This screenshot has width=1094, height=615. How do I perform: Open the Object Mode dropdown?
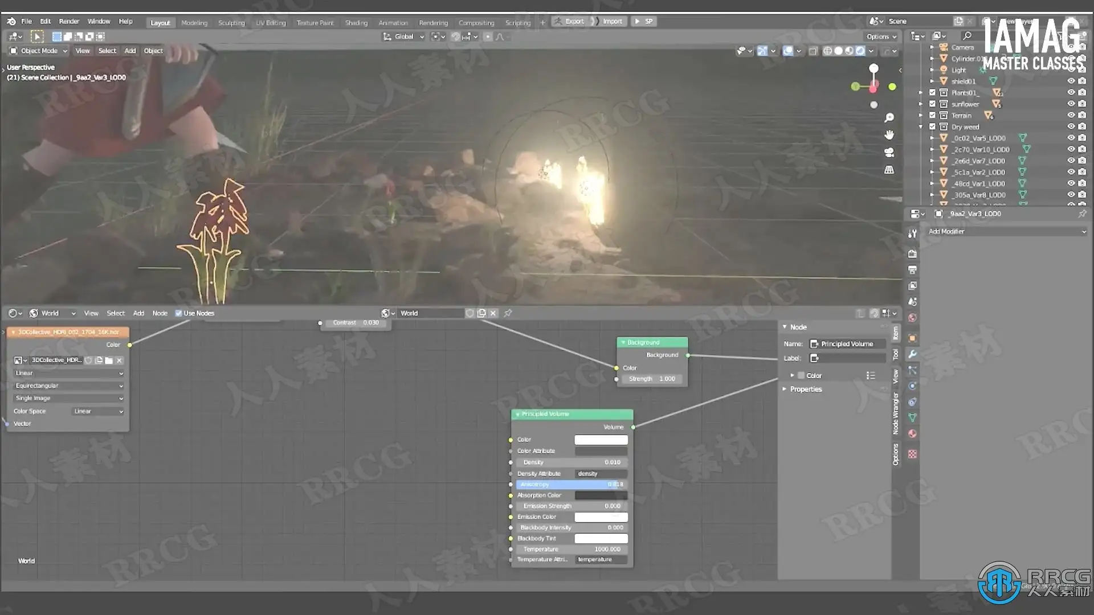(39, 51)
